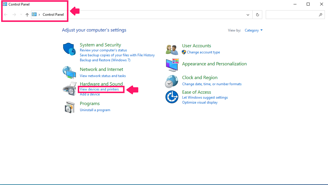The width and height of the screenshot is (328, 185).
Task: Click the System and Security shield icon
Action: pyautogui.click(x=69, y=49)
